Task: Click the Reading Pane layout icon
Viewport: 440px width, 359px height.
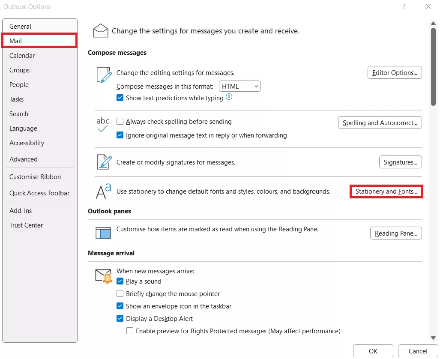Action: (103, 233)
